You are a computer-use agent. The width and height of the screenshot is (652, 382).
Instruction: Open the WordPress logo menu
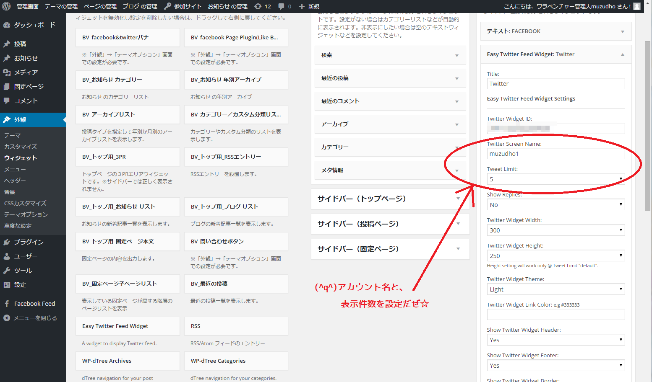[x=6, y=6]
